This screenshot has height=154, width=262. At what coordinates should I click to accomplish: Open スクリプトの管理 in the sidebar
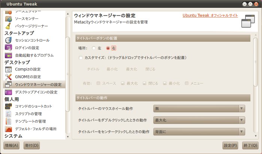click(28, 114)
